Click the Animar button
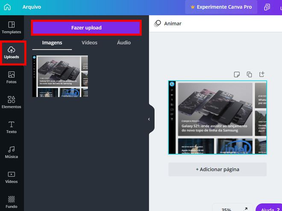 click(167, 23)
